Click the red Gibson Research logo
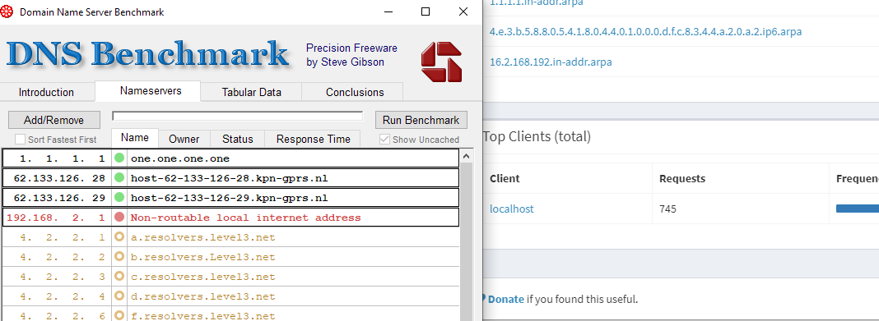Image resolution: width=879 pixels, height=321 pixels. 441,62
